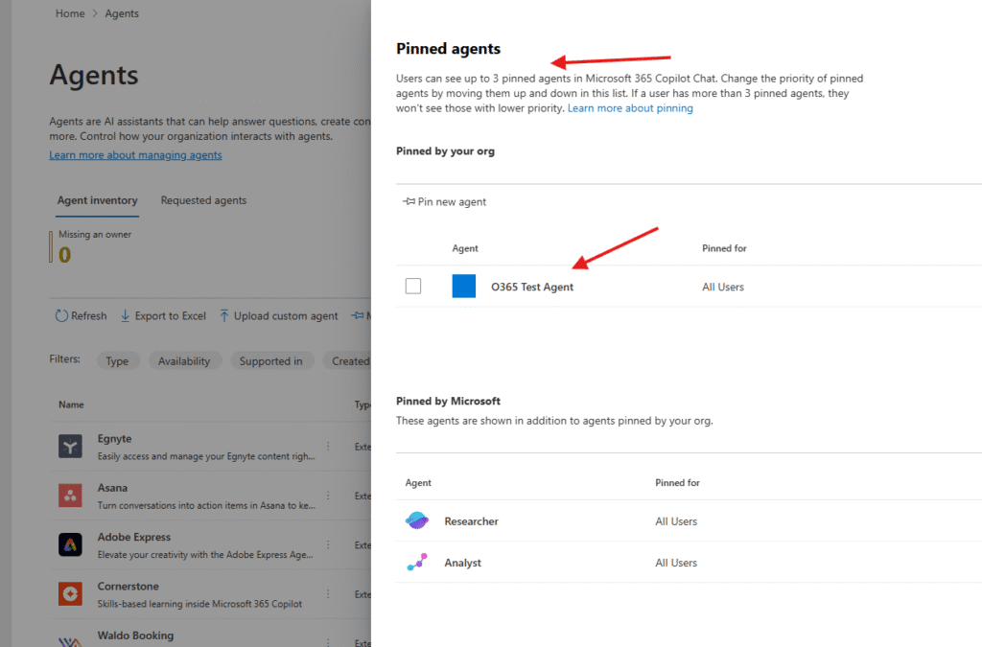Screen dimensions: 982x647
Task: Open the Learn more about pinning link
Action: (x=630, y=108)
